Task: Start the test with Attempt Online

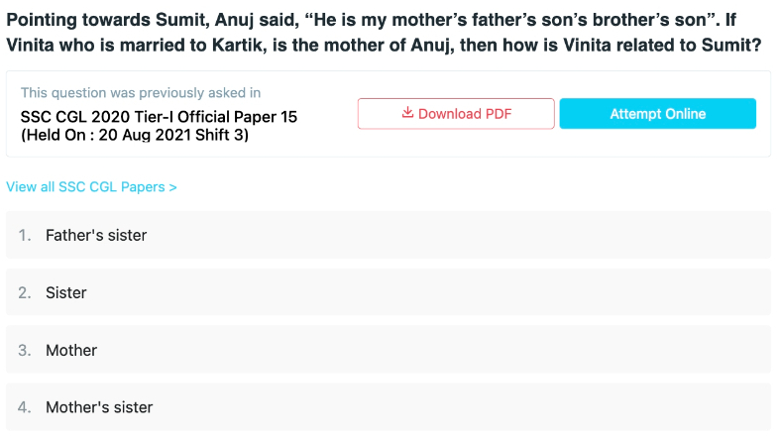Action: coord(658,114)
